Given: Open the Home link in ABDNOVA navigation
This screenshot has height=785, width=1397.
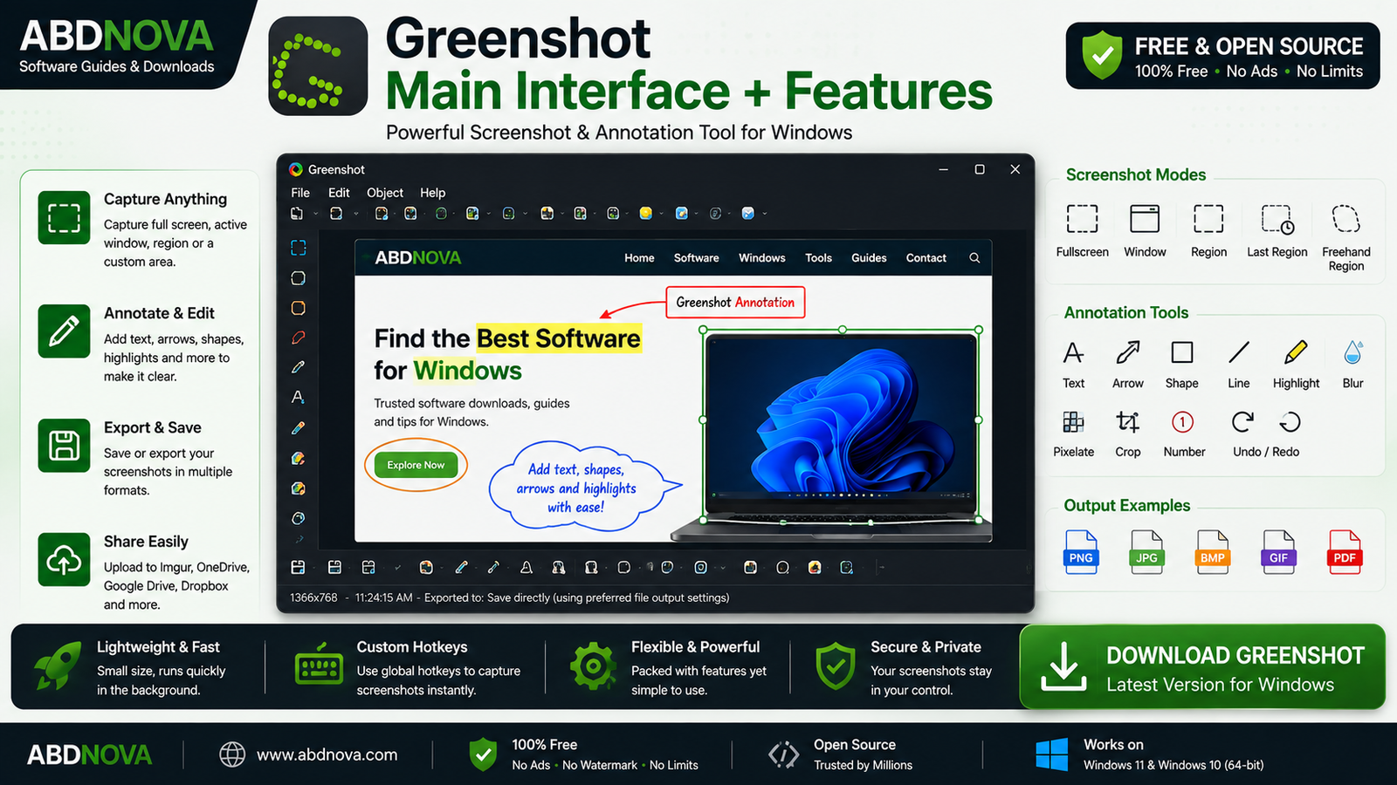Looking at the screenshot, I should click(x=639, y=258).
